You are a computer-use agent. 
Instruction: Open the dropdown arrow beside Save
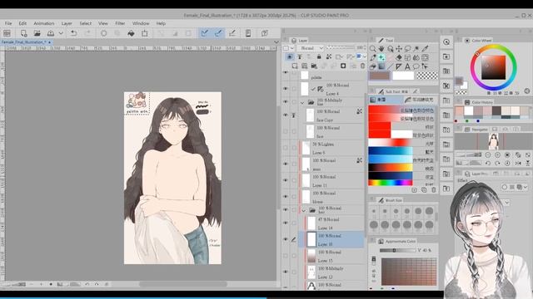[61, 33]
